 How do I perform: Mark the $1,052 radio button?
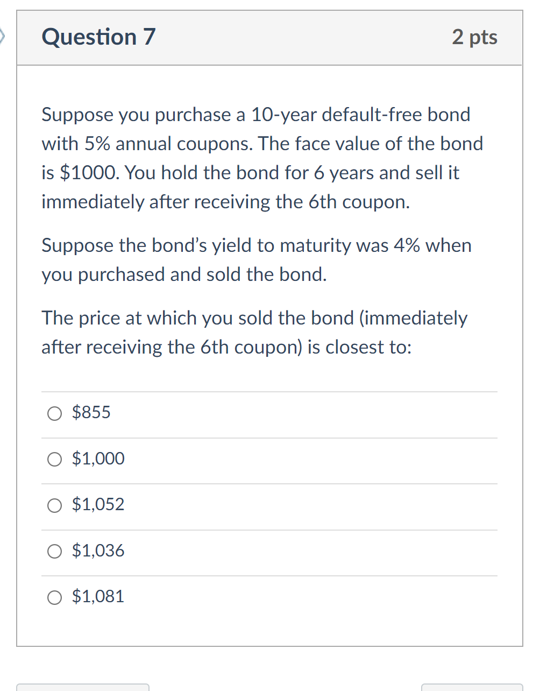pyautogui.click(x=54, y=505)
